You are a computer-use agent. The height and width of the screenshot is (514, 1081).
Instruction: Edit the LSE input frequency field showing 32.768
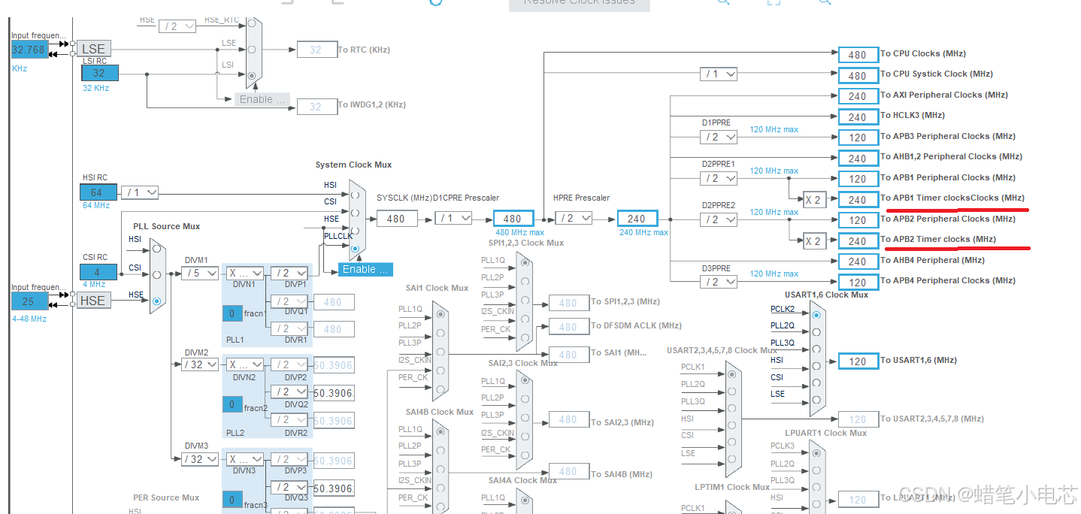[29, 49]
